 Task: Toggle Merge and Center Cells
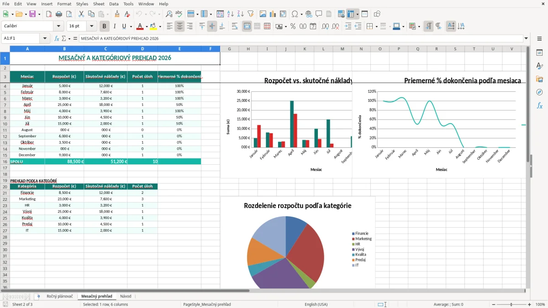pyautogui.click(x=247, y=26)
